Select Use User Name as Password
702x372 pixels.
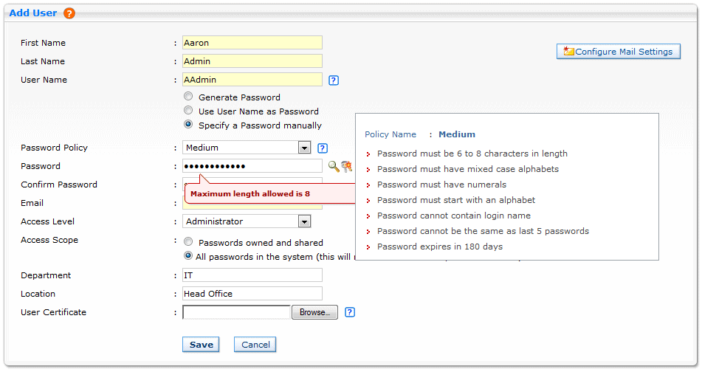pyautogui.click(x=188, y=110)
